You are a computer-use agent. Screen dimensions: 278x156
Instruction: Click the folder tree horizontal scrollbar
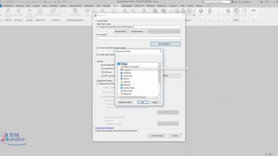pos(133,97)
